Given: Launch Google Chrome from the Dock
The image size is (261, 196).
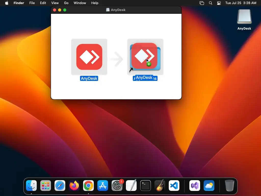Looking at the screenshot, I should click(x=88, y=186).
